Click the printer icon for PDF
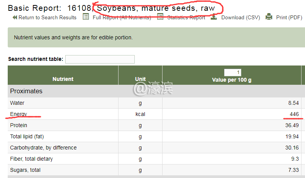This screenshot has width=305, height=178. (x=269, y=17)
